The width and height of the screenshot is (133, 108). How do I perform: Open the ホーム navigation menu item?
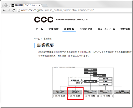(x=39, y=29)
